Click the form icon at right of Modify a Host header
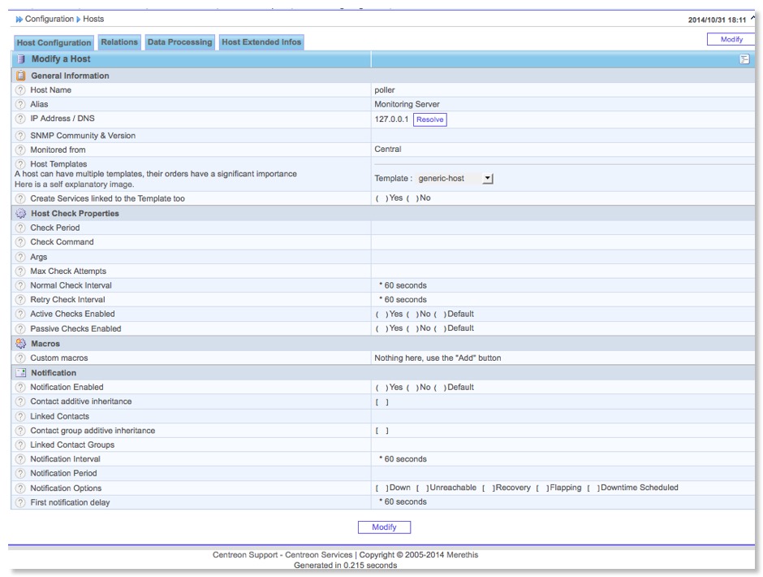Screen dimensions: 763x577 (744, 59)
